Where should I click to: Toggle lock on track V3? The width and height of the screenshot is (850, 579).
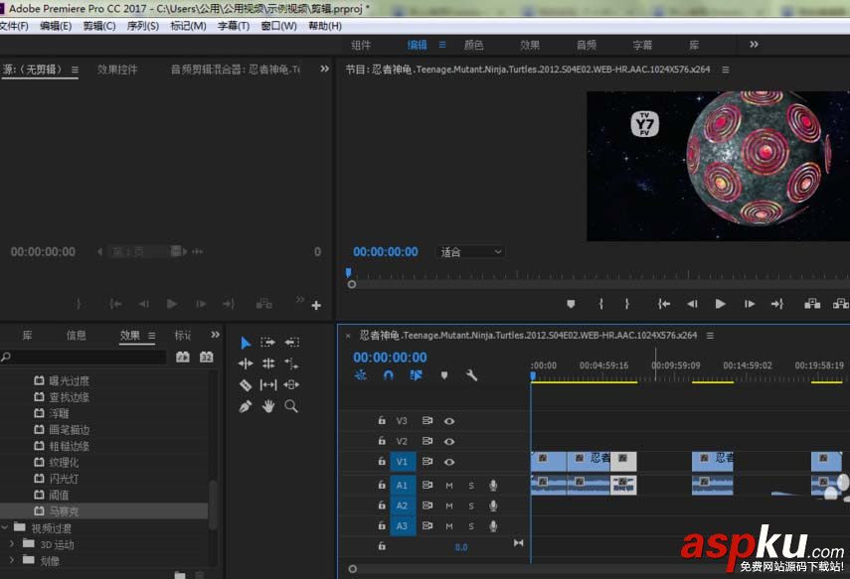coord(382,420)
